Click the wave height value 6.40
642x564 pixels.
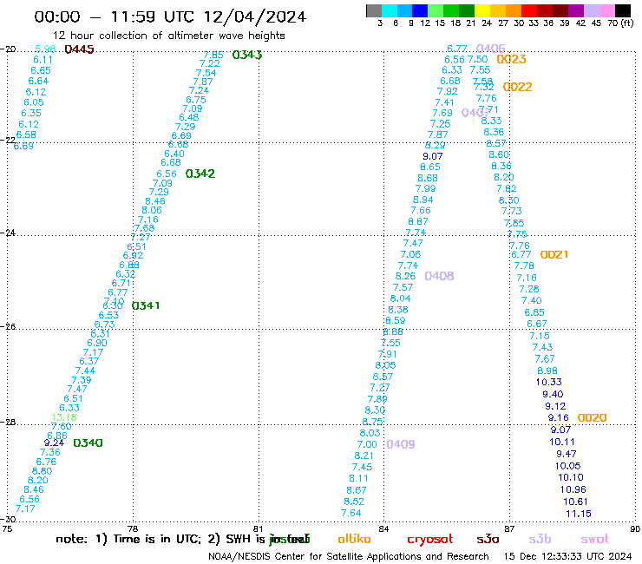coord(174,154)
